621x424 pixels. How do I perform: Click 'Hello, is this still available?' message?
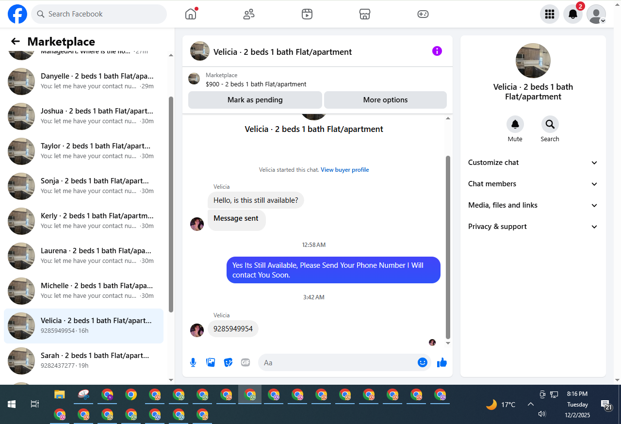(x=256, y=200)
